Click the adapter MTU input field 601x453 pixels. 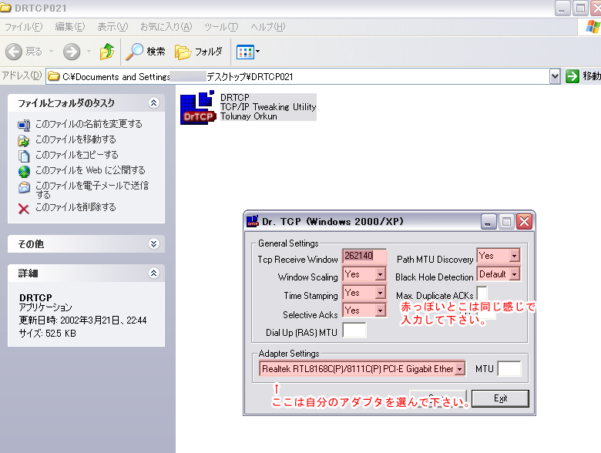pos(509,369)
